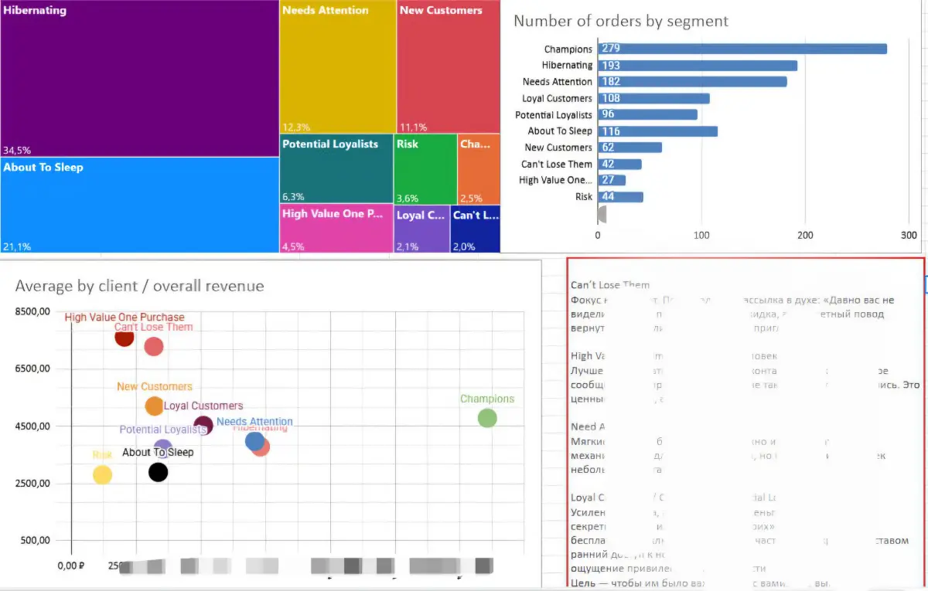
Task: Select the Hibernating bar with value 193
Action: pyautogui.click(x=698, y=66)
